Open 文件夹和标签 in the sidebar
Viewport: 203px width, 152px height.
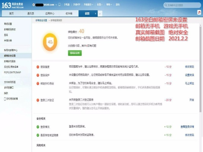click(10, 82)
